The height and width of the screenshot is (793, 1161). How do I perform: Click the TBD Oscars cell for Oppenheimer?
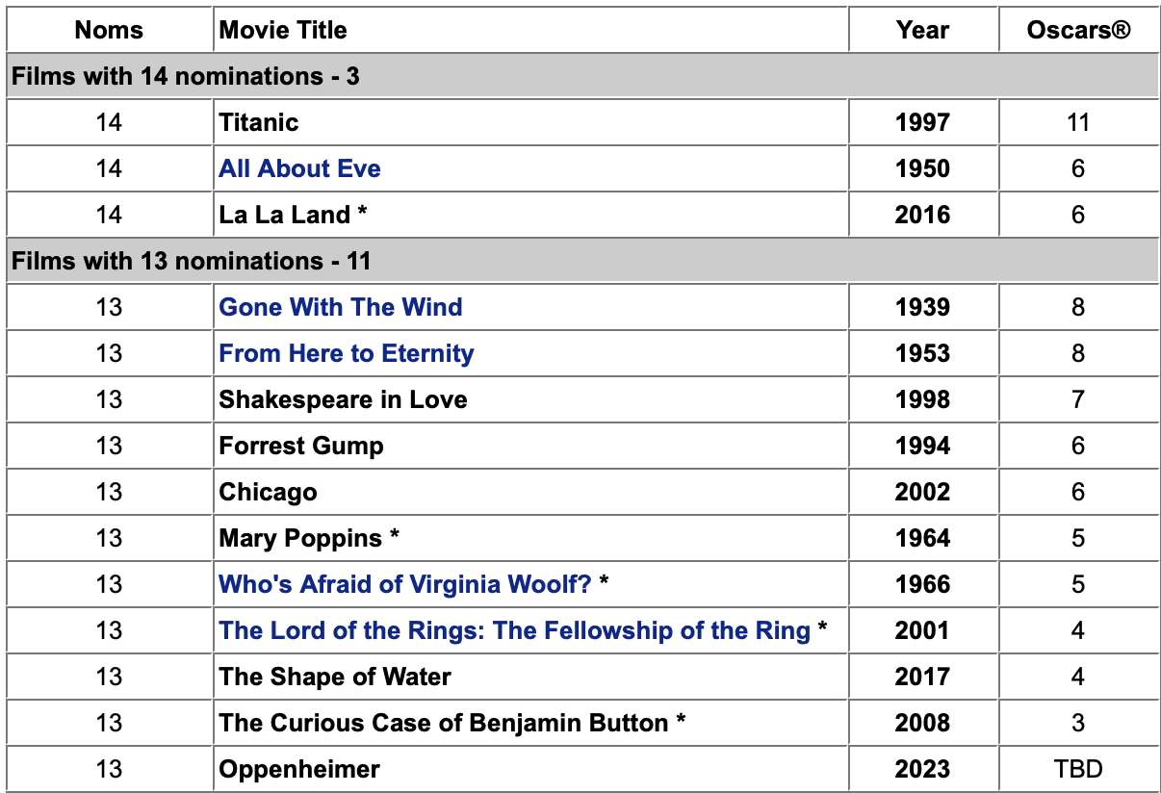[x=1077, y=769]
